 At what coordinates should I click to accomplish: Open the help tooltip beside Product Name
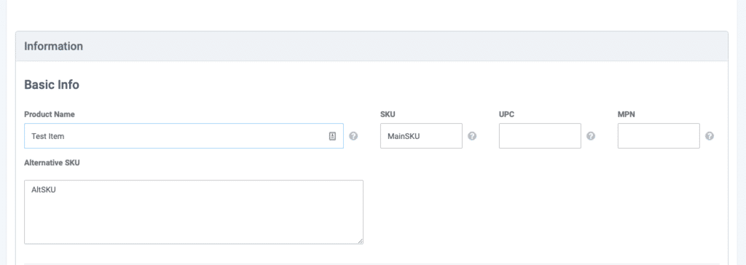353,136
